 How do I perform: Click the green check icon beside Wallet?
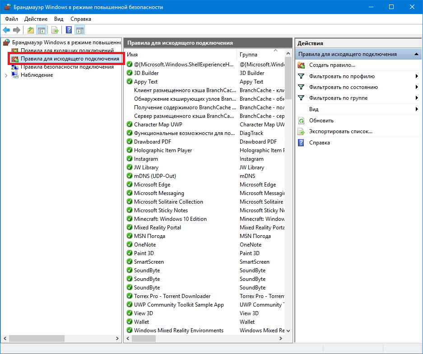pos(130,321)
